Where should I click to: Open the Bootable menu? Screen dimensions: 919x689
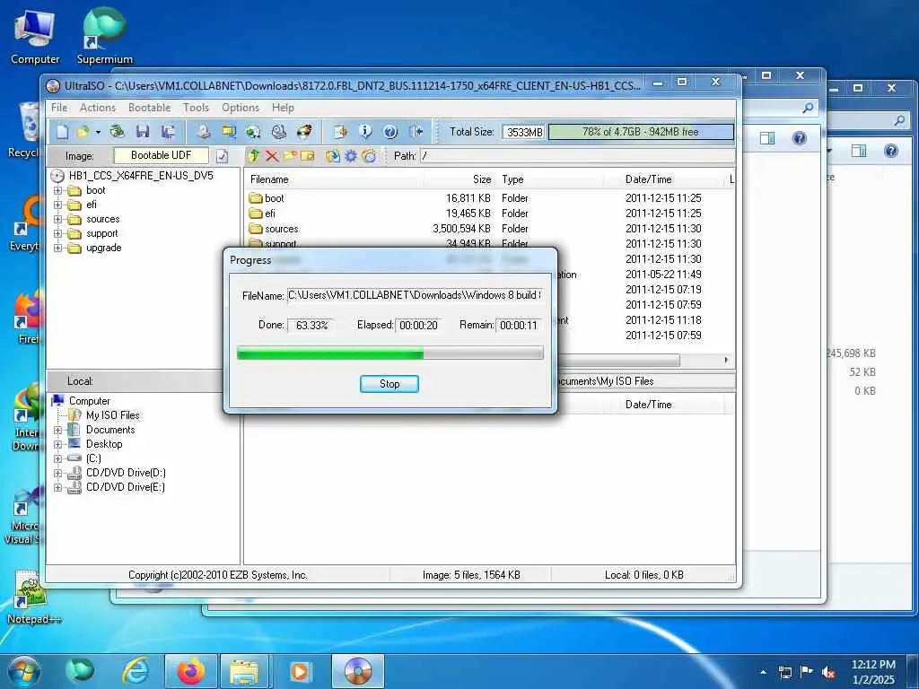click(x=150, y=108)
